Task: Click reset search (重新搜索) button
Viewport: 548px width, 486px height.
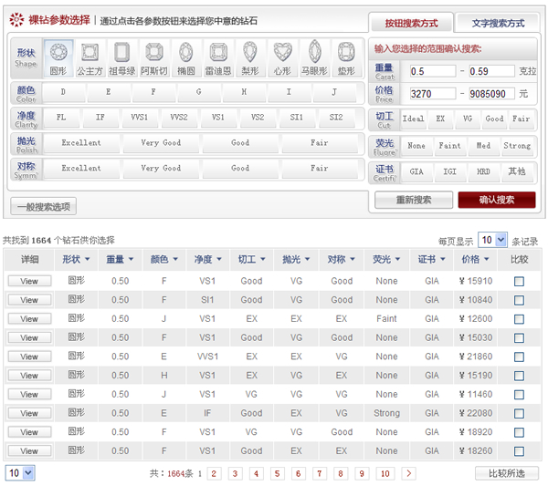Action: (414, 200)
